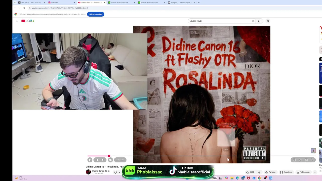The image size is (322, 181).
Task: Open the player settings gear
Action: click(x=300, y=160)
